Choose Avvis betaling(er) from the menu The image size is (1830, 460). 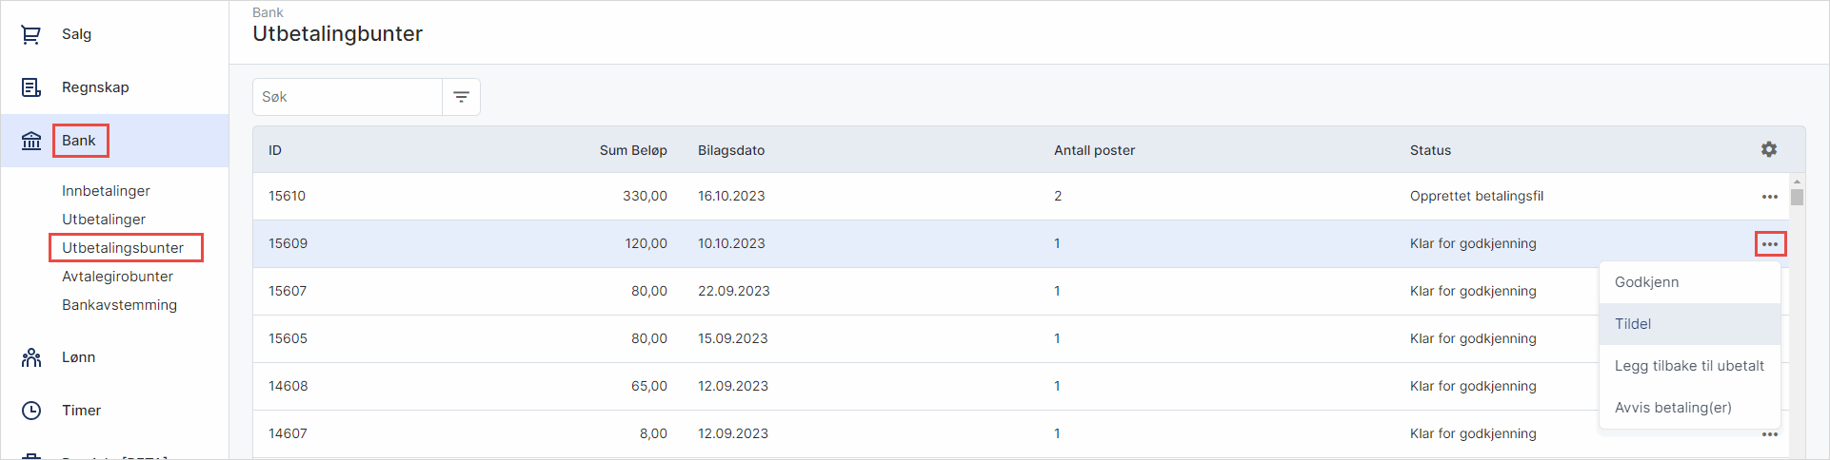coord(1673,408)
